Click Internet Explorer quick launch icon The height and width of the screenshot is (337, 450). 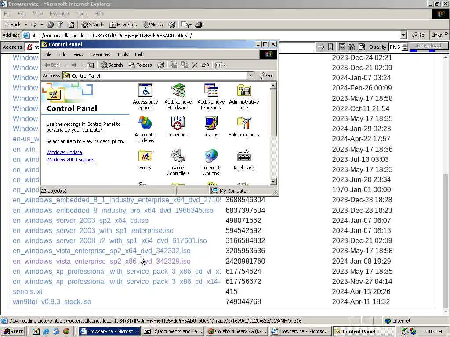click(x=46, y=332)
